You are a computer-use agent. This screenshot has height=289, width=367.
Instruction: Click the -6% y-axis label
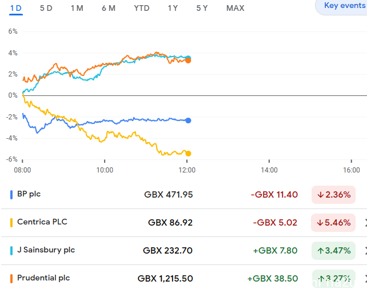coord(12,159)
